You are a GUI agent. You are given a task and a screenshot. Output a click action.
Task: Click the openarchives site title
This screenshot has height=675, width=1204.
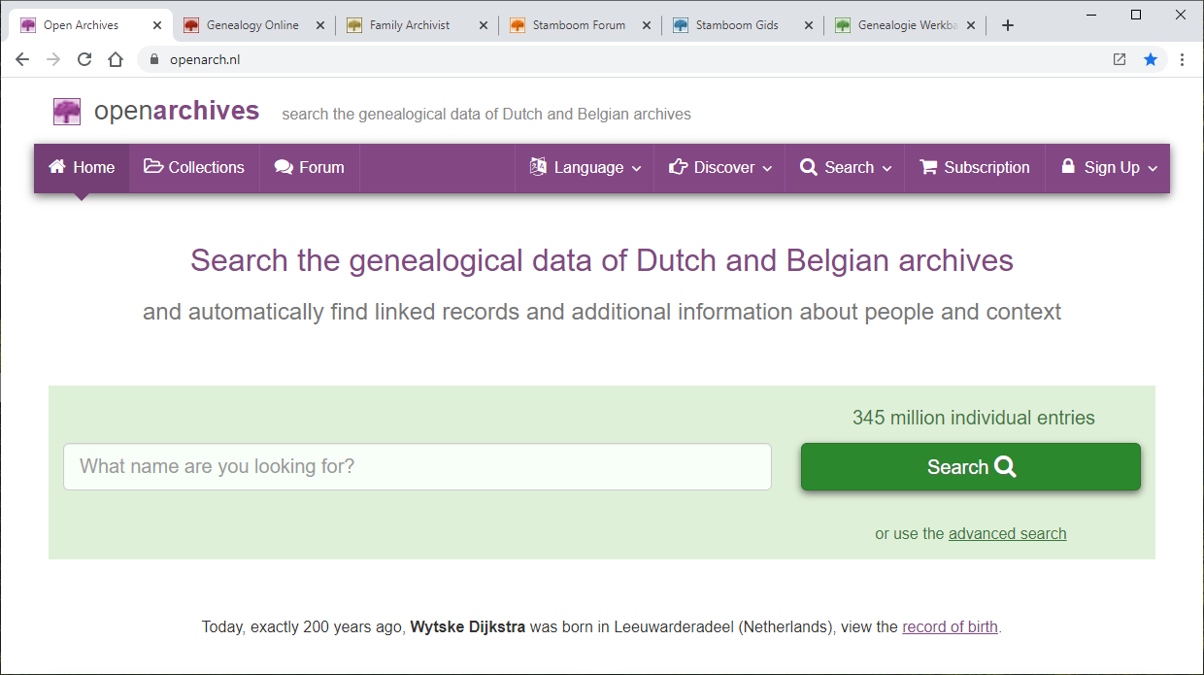177,111
